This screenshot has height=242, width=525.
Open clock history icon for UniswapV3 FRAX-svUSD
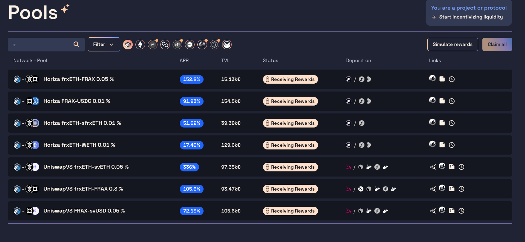(x=461, y=211)
